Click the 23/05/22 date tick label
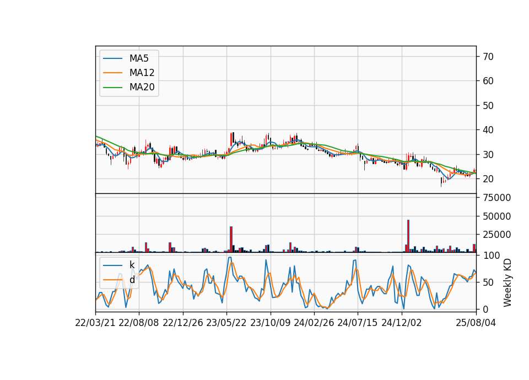This screenshot has width=529, height=380. point(226,323)
